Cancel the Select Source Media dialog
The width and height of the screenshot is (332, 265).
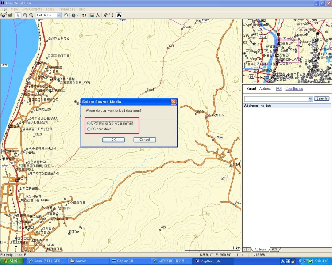[x=145, y=140]
